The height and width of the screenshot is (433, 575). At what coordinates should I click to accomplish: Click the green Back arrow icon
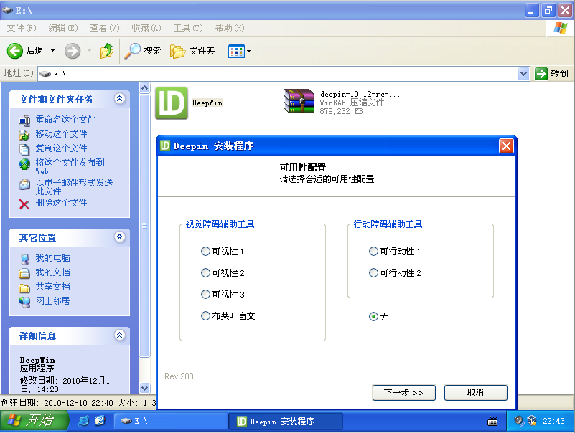coord(14,51)
